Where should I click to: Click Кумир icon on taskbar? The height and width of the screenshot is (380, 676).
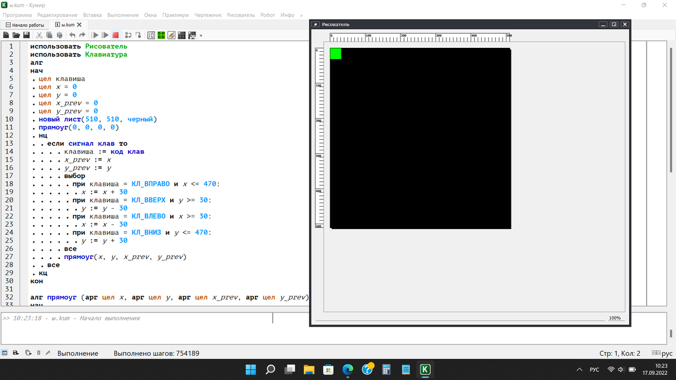tap(425, 369)
